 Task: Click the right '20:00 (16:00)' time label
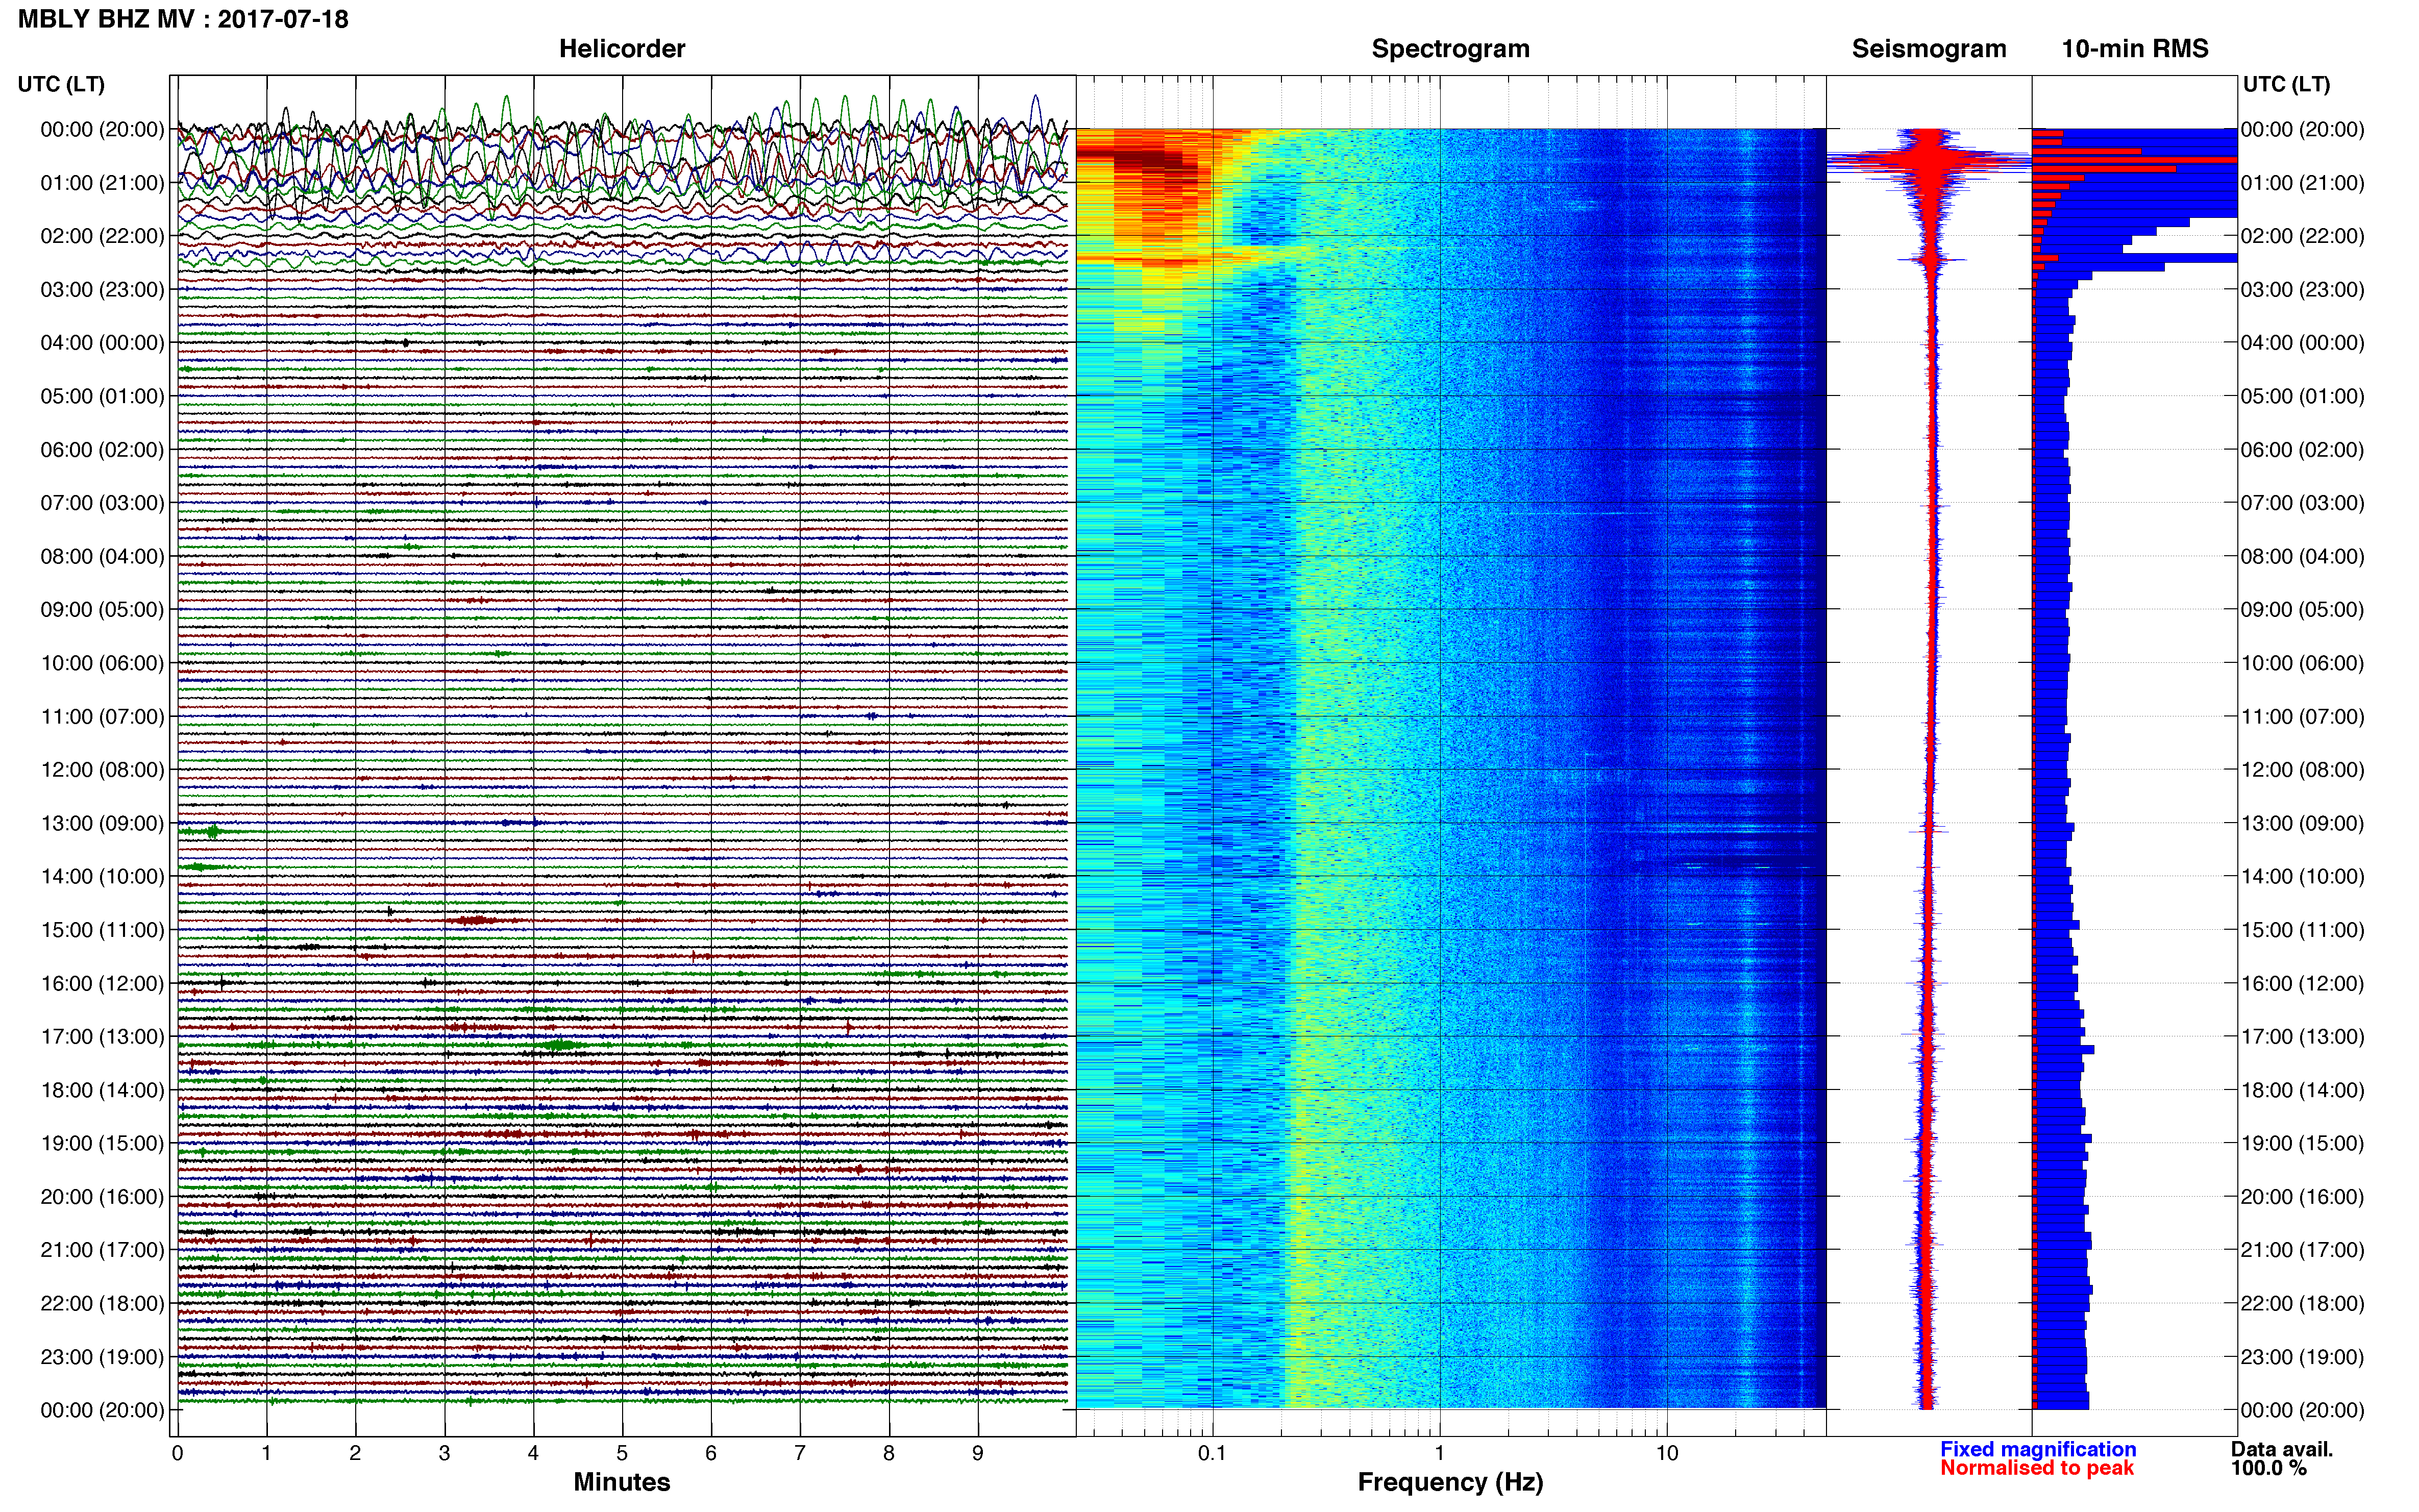coord(2302,1197)
